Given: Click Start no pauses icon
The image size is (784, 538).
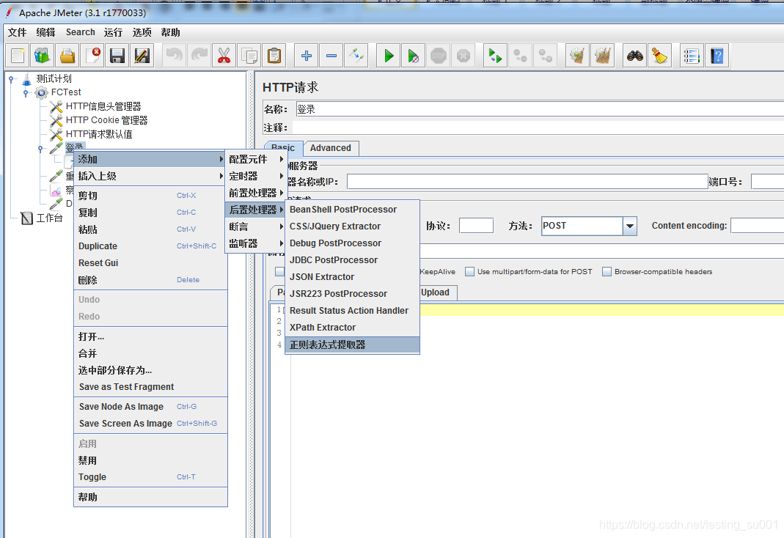Looking at the screenshot, I should (x=414, y=56).
